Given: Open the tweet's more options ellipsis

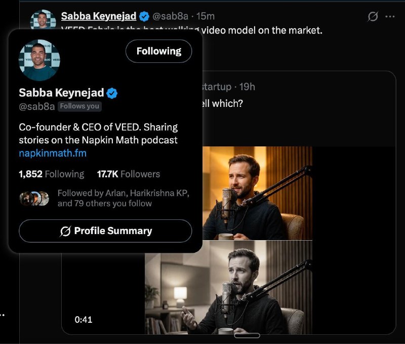Looking at the screenshot, I should tap(390, 17).
